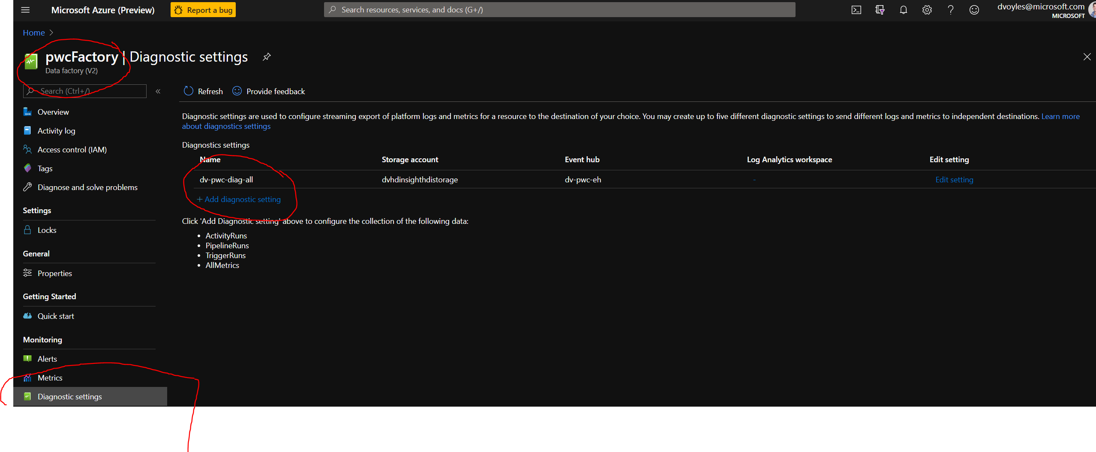Viewport: 1096px width, 452px height.
Task: Click the Quick start cloud icon
Action: point(27,316)
